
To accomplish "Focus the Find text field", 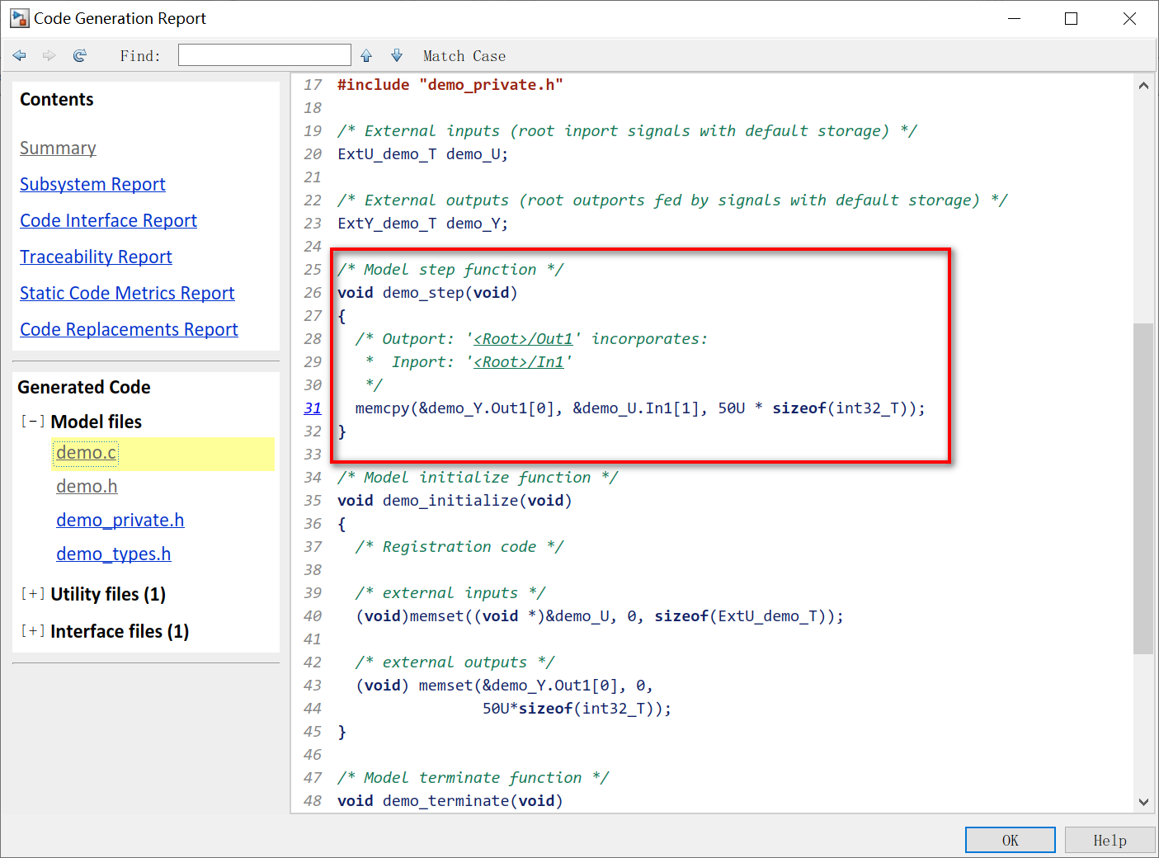I will point(265,55).
